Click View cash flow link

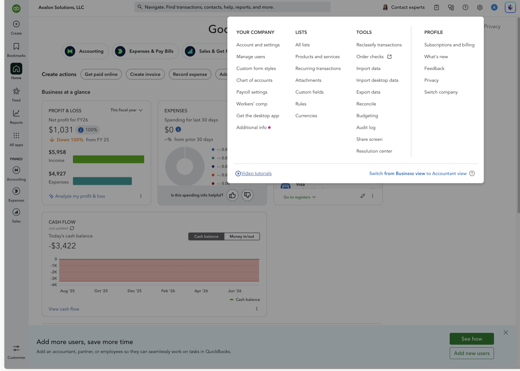click(64, 309)
